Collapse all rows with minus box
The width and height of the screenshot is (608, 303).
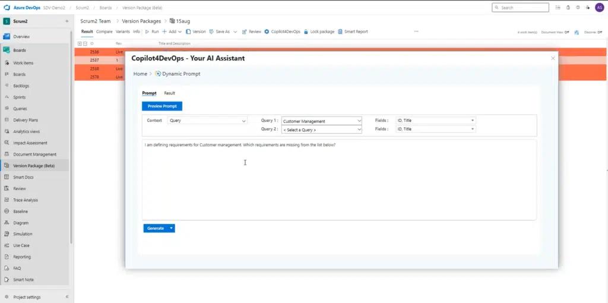(x=85, y=43)
